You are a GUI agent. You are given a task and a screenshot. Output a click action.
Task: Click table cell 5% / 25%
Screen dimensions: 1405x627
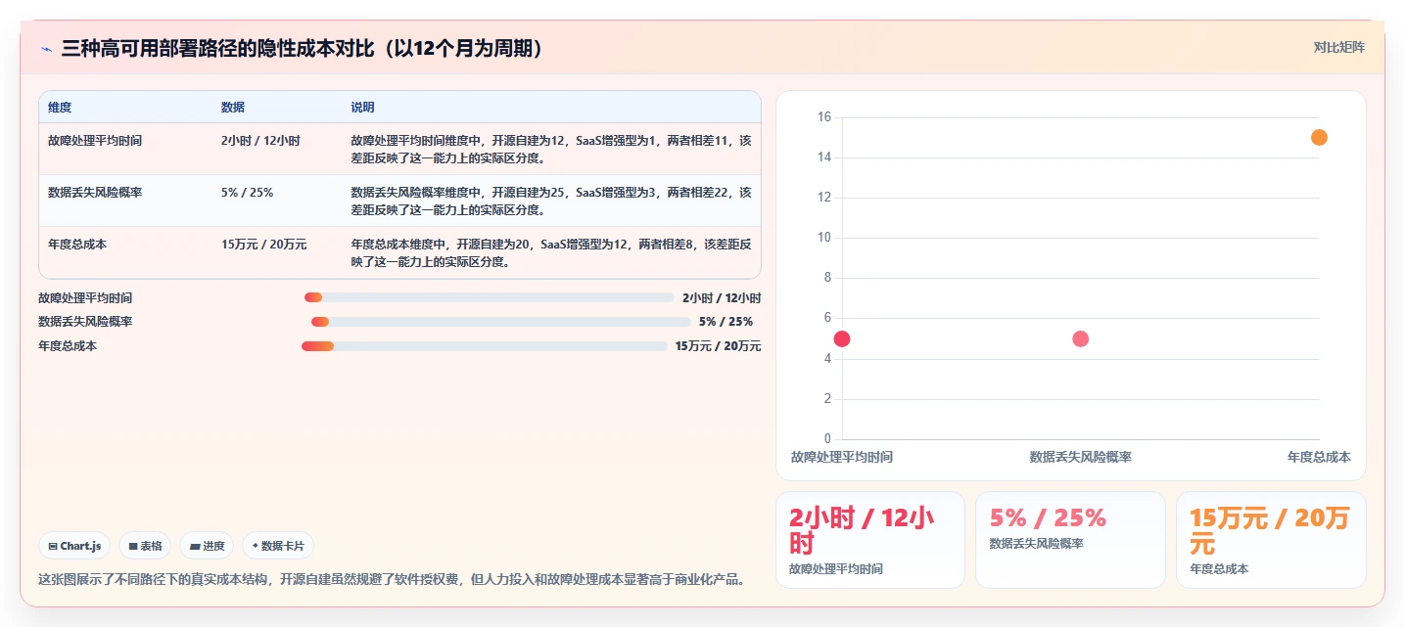[248, 193]
